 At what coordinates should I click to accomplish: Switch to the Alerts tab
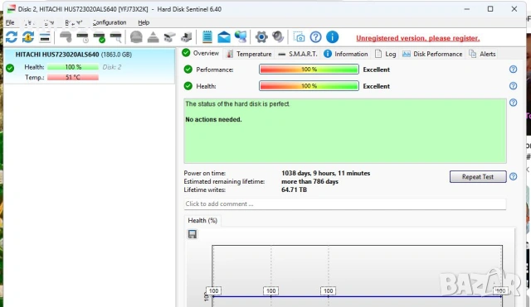[x=482, y=54]
